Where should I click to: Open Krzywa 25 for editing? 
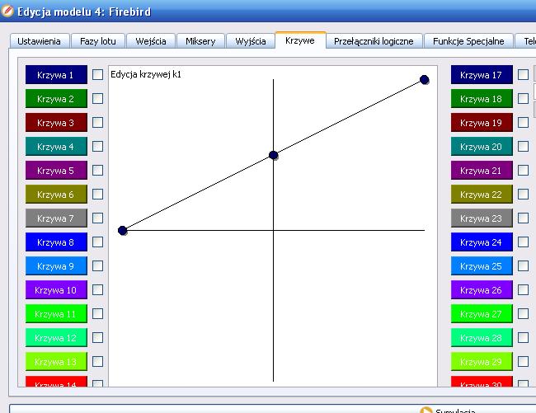[x=482, y=266]
